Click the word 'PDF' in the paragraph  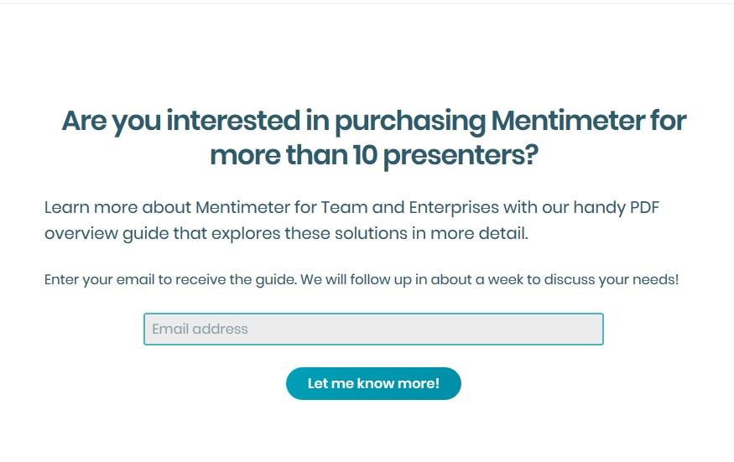[643, 207]
